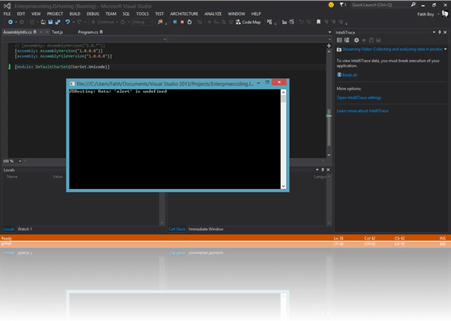Viewport: 451px width, 321px height.
Task: Open the FILE menu
Action: pos(7,13)
